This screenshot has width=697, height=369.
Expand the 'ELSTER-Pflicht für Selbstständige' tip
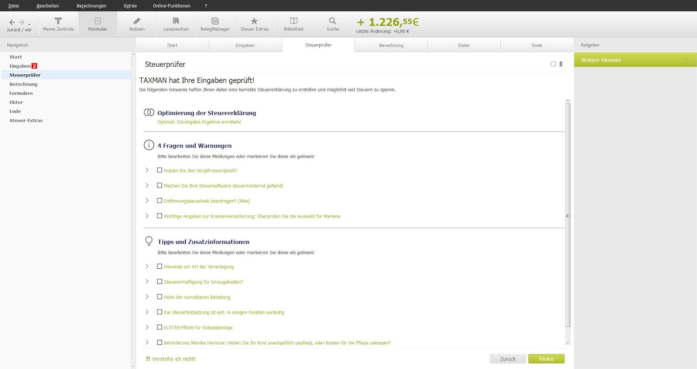click(147, 327)
